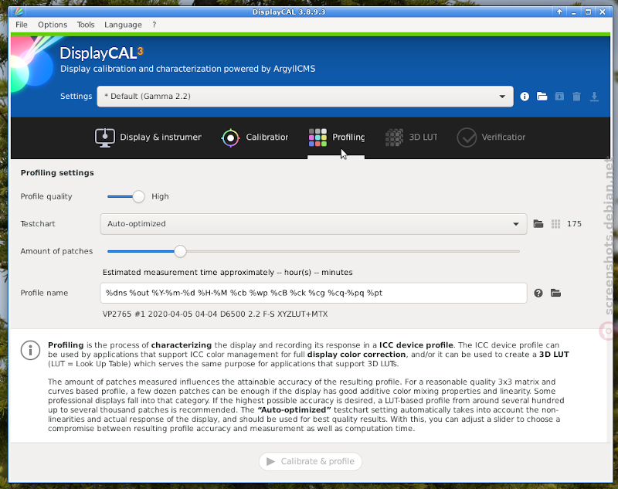Click the "Estimated measurement time" text line
Image resolution: width=618 pixels, height=489 pixels.
click(x=227, y=272)
